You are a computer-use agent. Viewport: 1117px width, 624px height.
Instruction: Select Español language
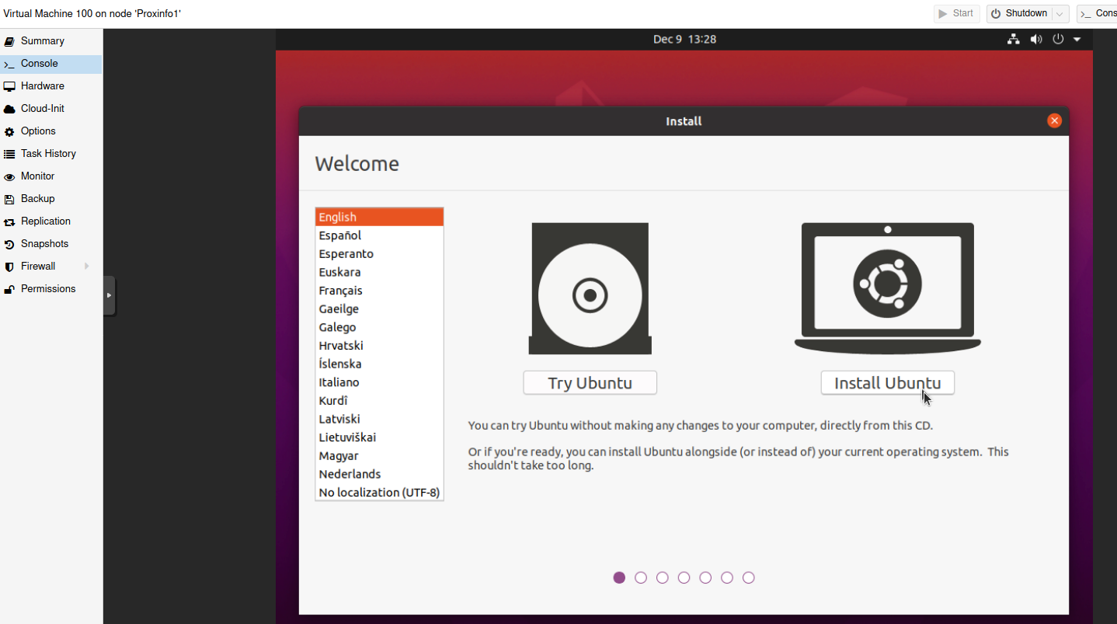point(379,235)
